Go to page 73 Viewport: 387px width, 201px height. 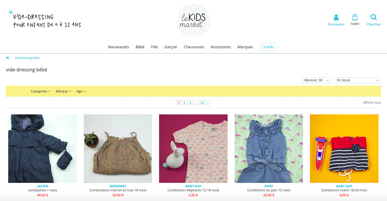pyautogui.click(x=202, y=103)
